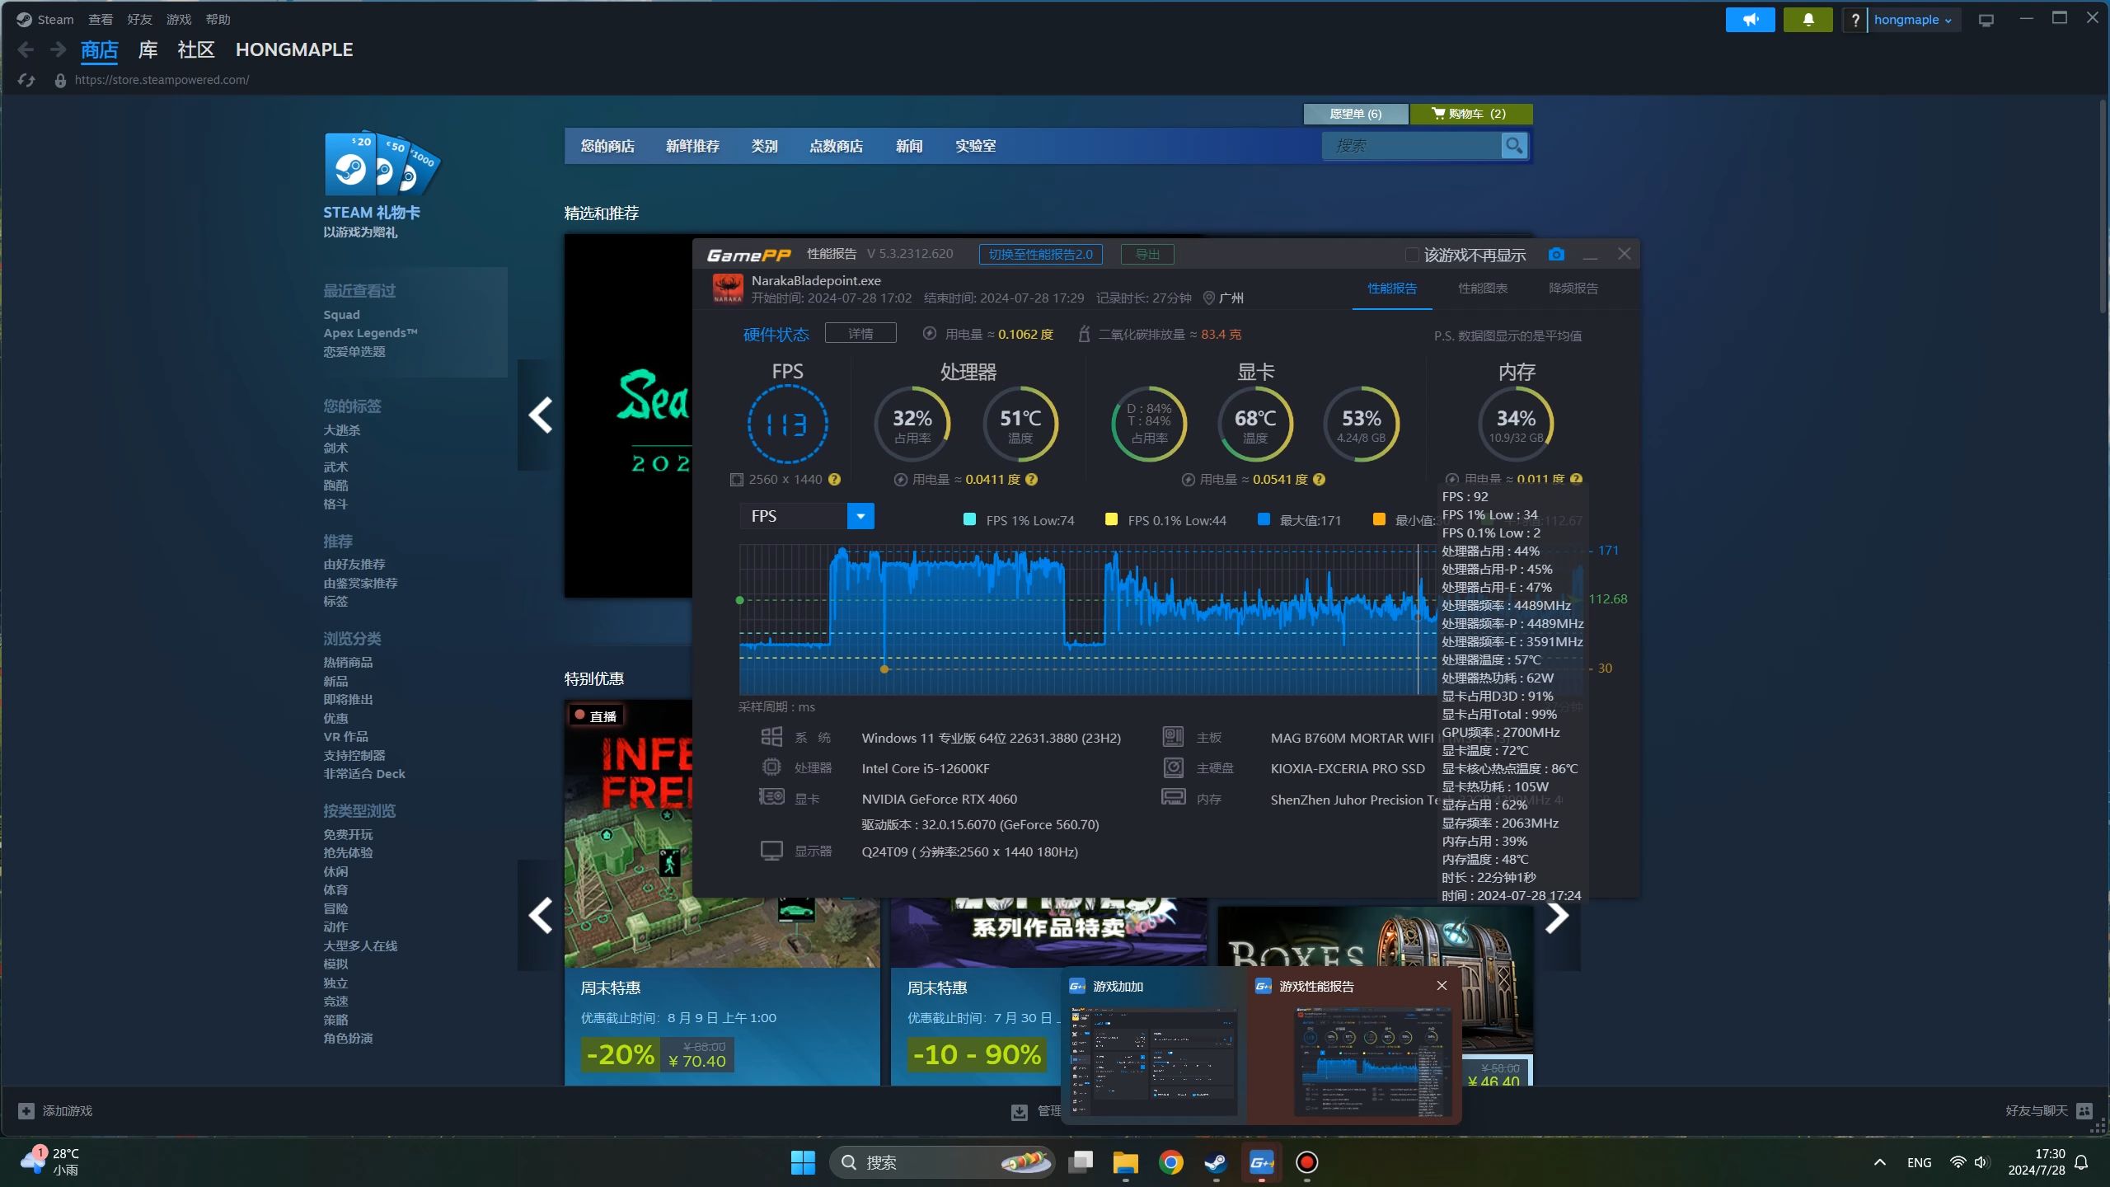Open 新鲜推荐 in store nav
2110x1187 pixels.
[692, 146]
